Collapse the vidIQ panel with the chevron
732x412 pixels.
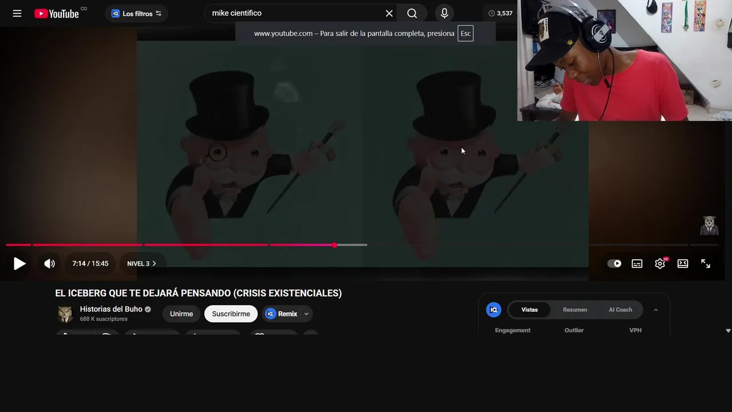click(x=656, y=310)
